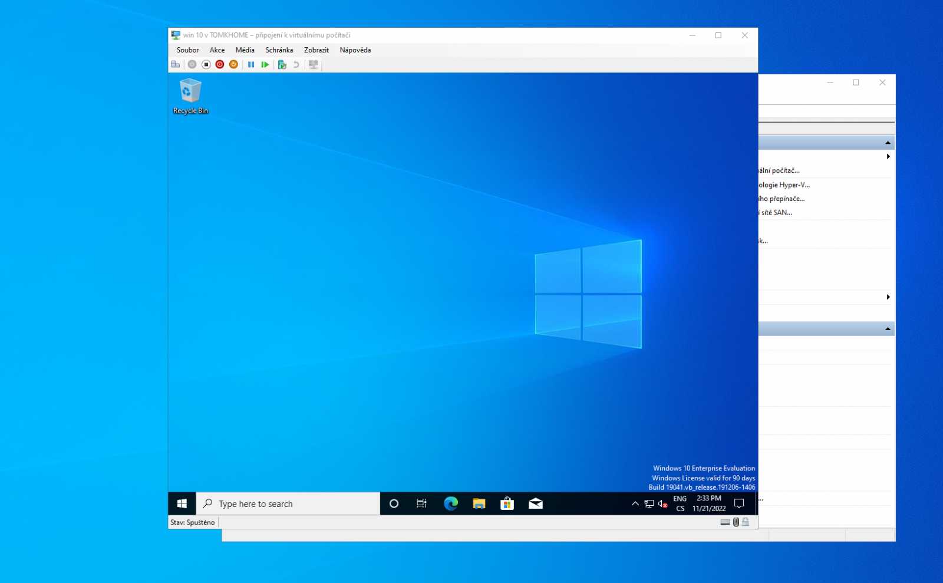Open the Zobrazit menu
This screenshot has height=583, width=943.
[x=316, y=50]
